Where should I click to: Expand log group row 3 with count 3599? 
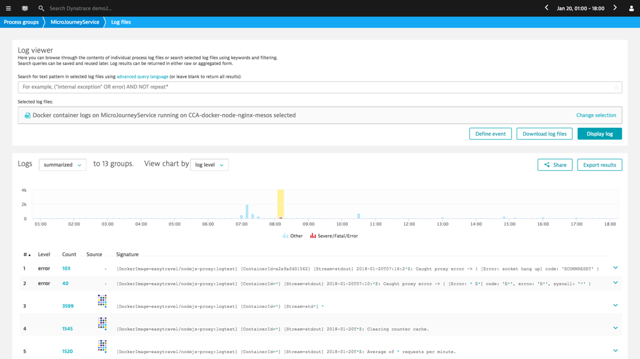coord(616,305)
